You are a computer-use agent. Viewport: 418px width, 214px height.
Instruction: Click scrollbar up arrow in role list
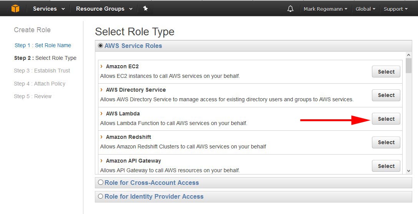[408, 55]
